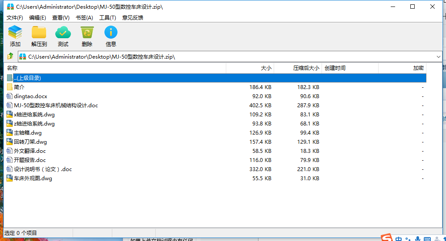Select file name 设计说明书（论文）.doc

pyautogui.click(x=43, y=169)
